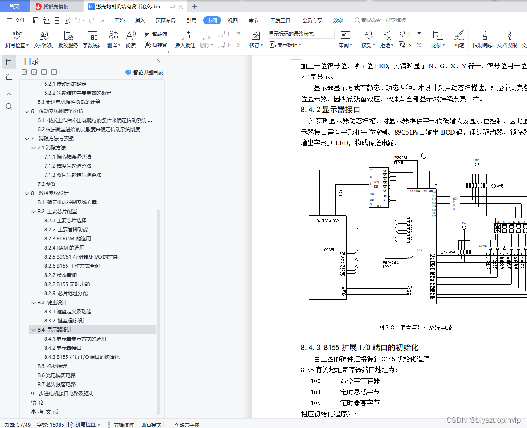The height and width of the screenshot is (428, 527).
Task: Toggle 文档校对 in the status bar
Action: [120, 425]
